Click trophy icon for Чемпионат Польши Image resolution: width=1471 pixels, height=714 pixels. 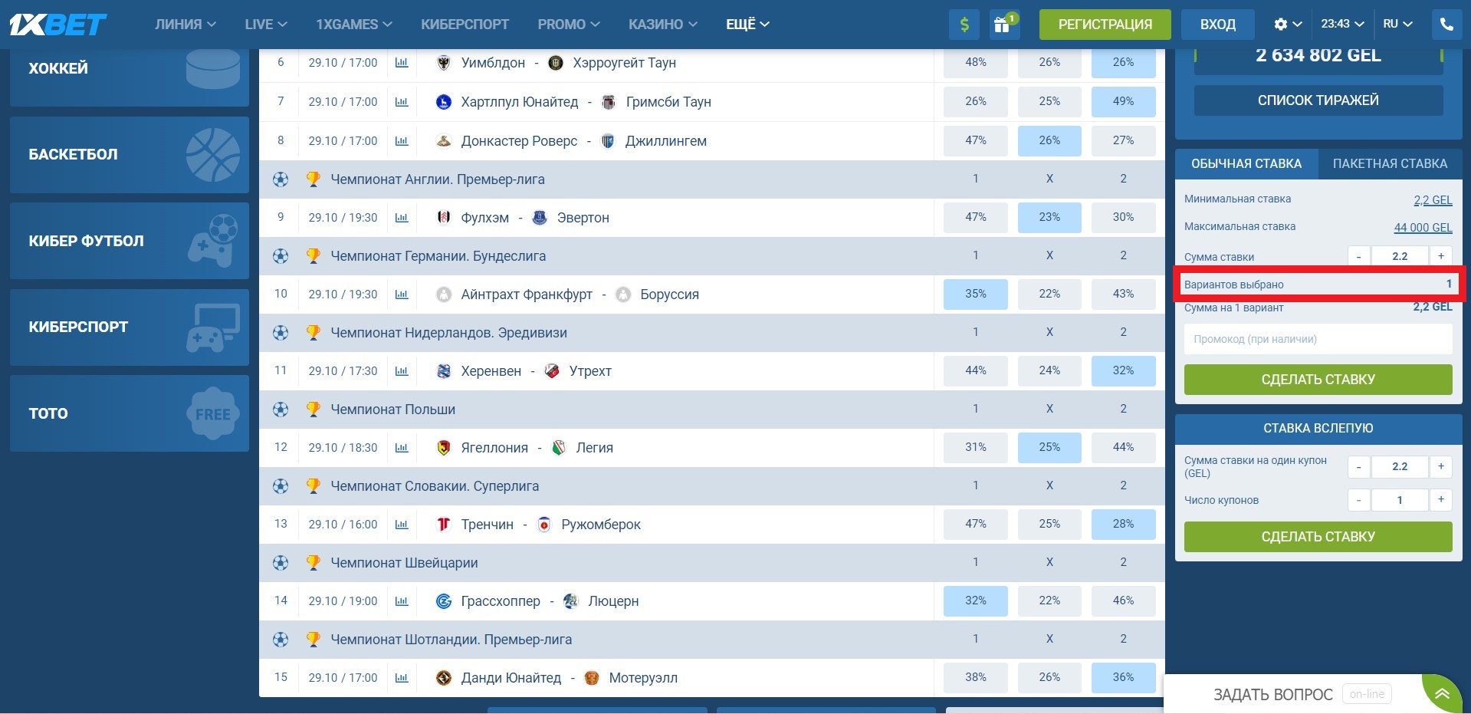click(313, 410)
